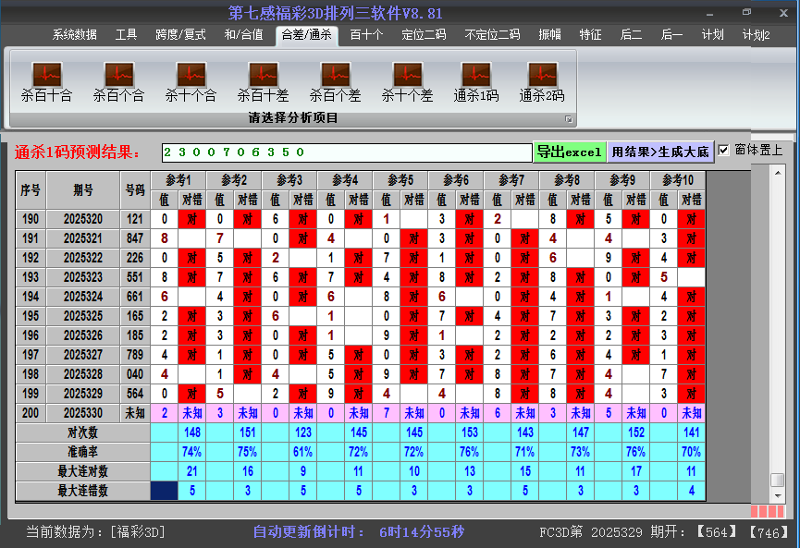800x548 pixels.
Task: Switch to the 定位二码 tab
Action: [425, 34]
